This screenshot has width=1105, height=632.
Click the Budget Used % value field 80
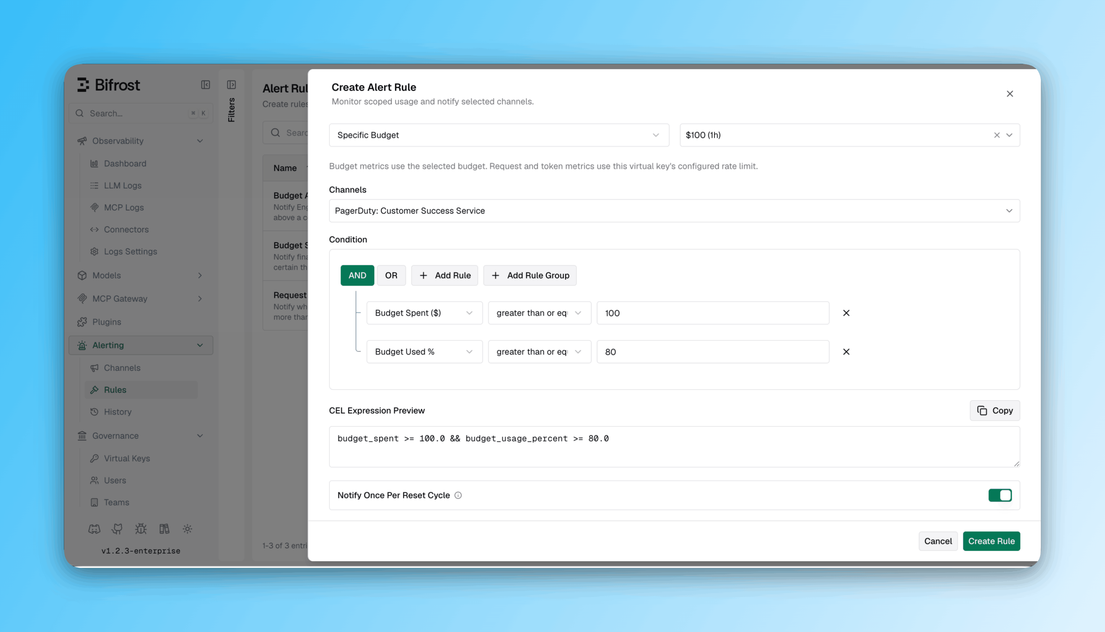tap(713, 351)
